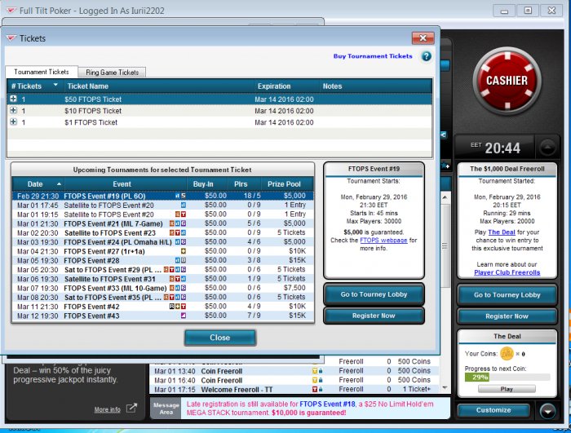The height and width of the screenshot is (433, 571).
Task: Open Buy Tournament Tickets link
Action: 373,56
